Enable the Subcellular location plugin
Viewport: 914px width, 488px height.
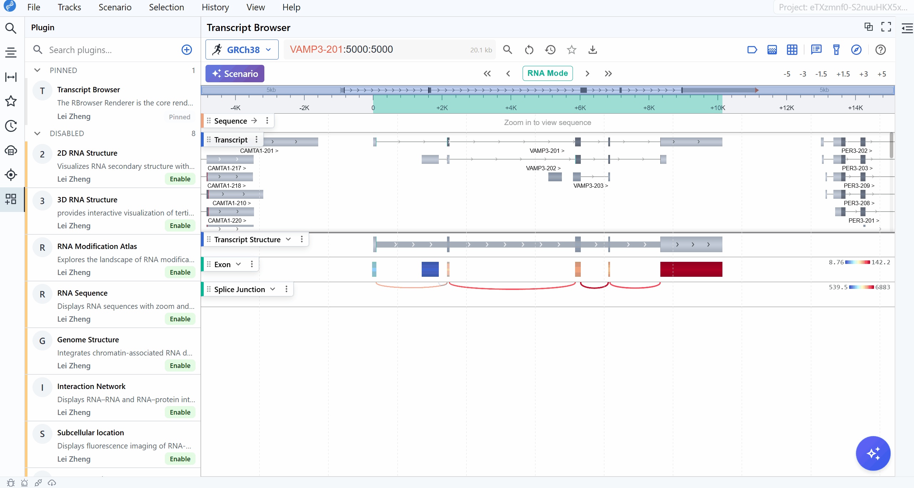point(180,459)
